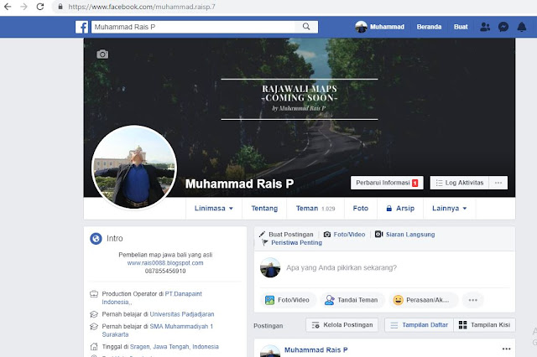Open SMA Muhammadiyah 1 Surakarta link

pyautogui.click(x=158, y=330)
